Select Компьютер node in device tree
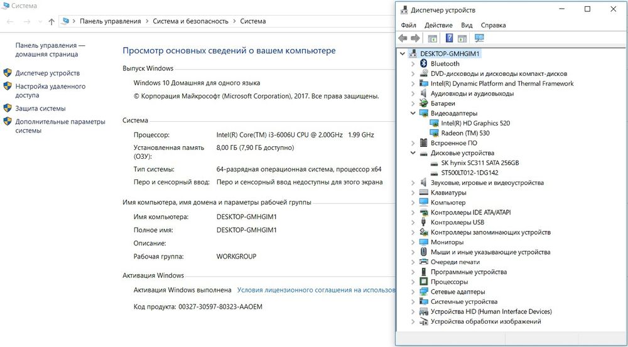This screenshot has height=347, width=628. [x=448, y=203]
